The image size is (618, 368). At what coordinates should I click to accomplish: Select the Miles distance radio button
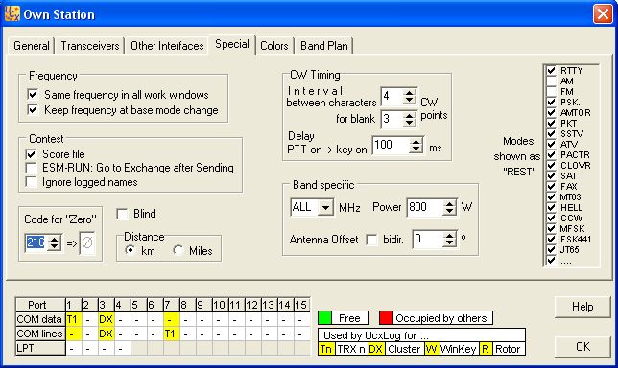[x=178, y=250]
